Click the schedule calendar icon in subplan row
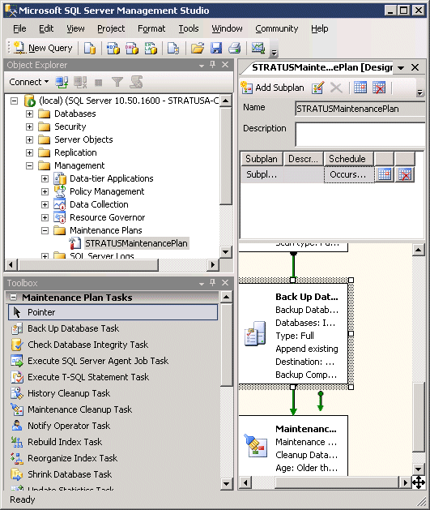Image resolution: width=430 pixels, height=510 pixels. coord(385,174)
